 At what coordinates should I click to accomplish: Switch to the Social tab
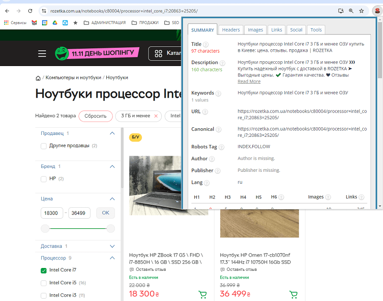[x=296, y=30]
